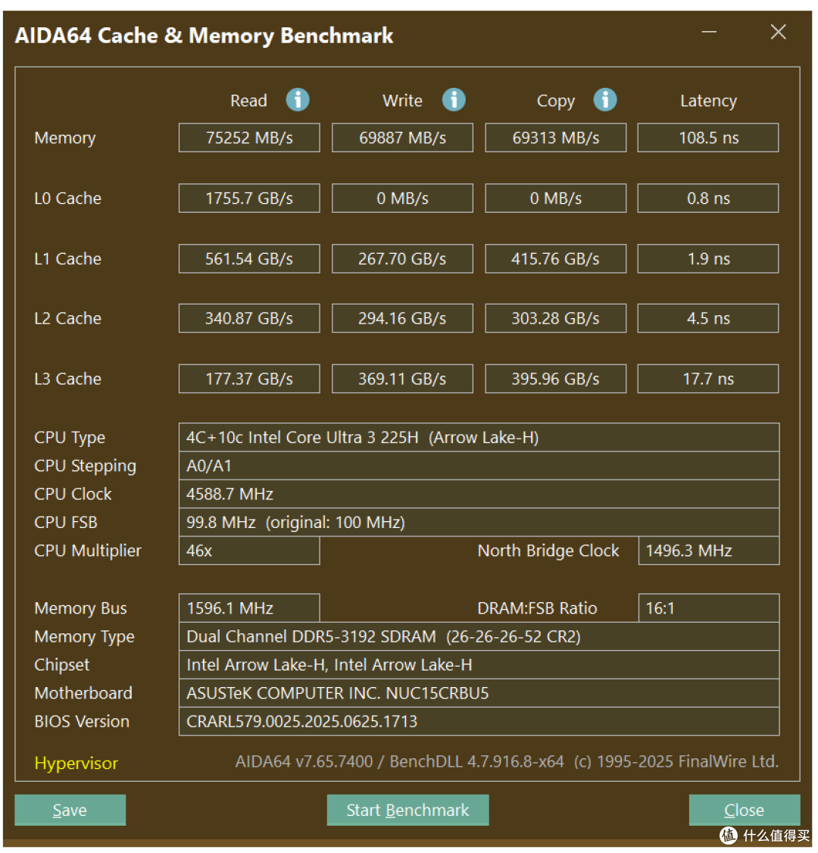Click the CPU Clock value 4588.7 MHz

click(x=479, y=494)
